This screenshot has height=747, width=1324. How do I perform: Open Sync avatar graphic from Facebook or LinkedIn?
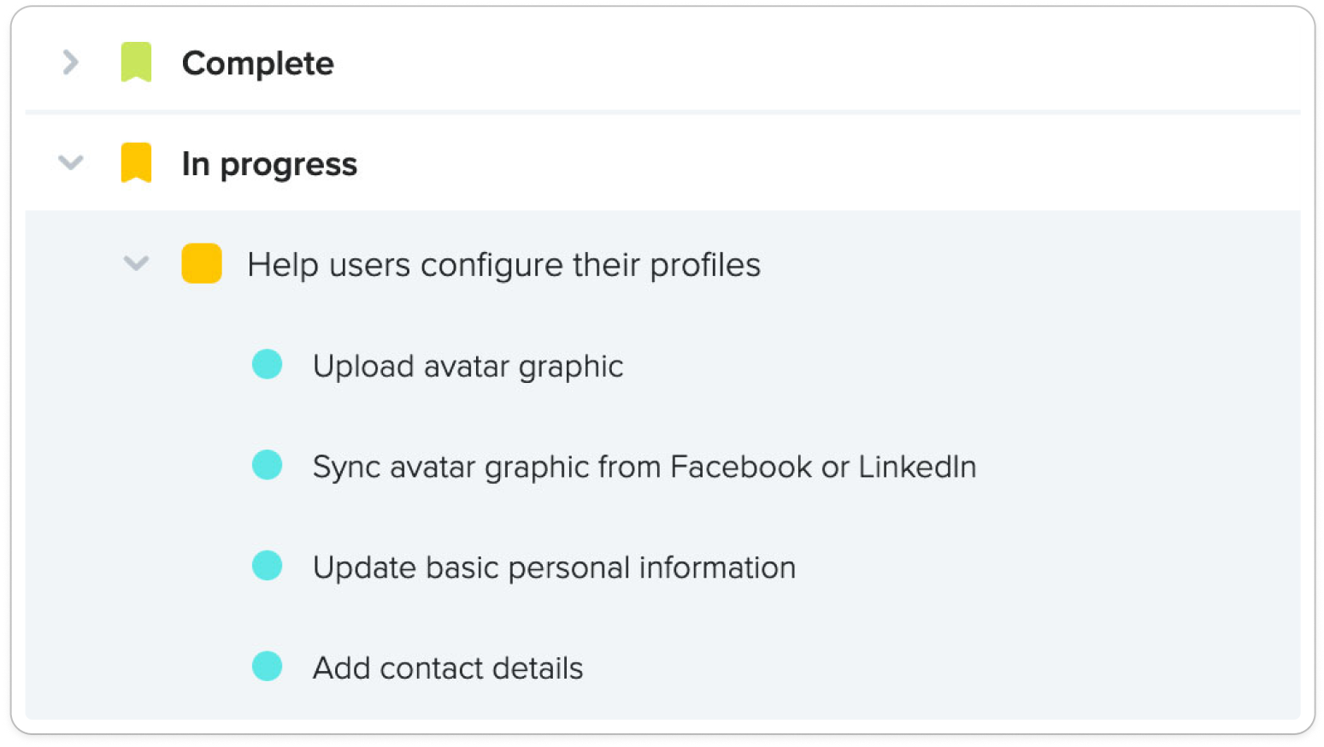(644, 467)
